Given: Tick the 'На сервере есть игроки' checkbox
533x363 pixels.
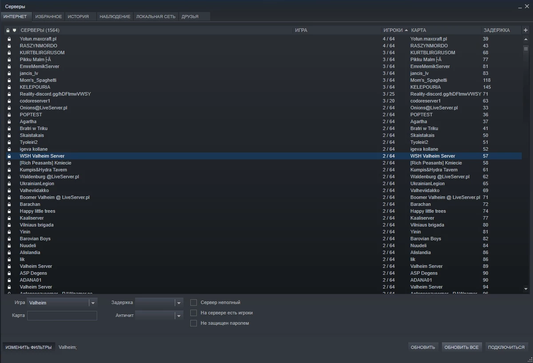Looking at the screenshot, I should pyautogui.click(x=193, y=313).
